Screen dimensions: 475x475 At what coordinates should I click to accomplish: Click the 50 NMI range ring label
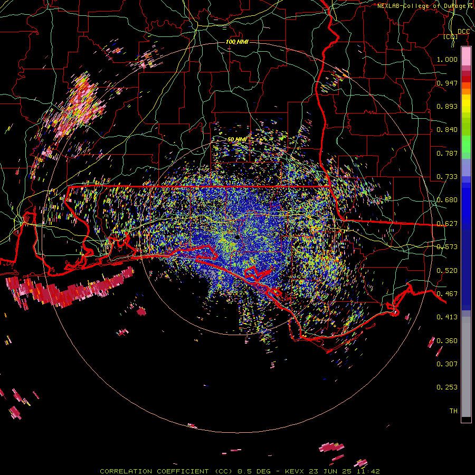237,139
